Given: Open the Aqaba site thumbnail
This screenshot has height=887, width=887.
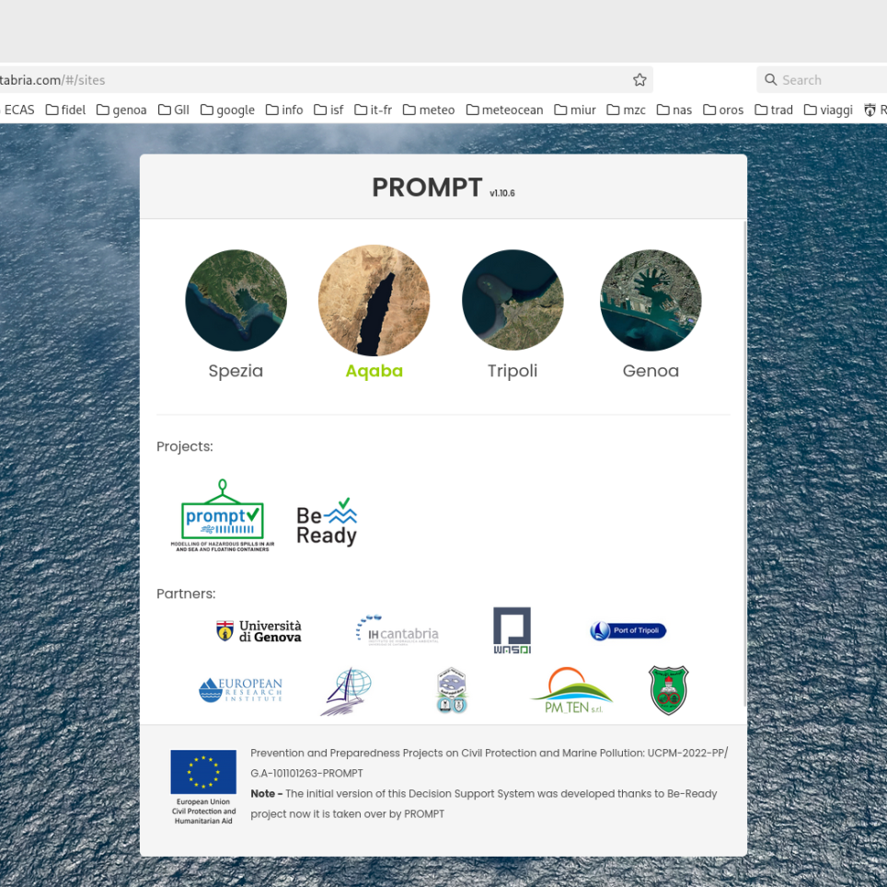Looking at the screenshot, I should (x=374, y=300).
